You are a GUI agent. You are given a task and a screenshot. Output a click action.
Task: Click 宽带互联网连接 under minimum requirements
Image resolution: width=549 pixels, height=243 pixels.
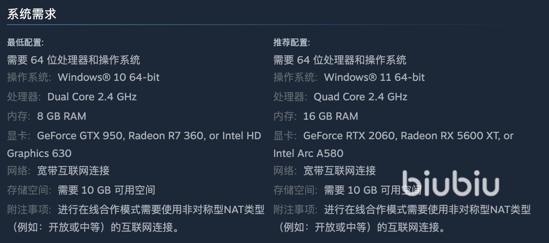point(73,171)
